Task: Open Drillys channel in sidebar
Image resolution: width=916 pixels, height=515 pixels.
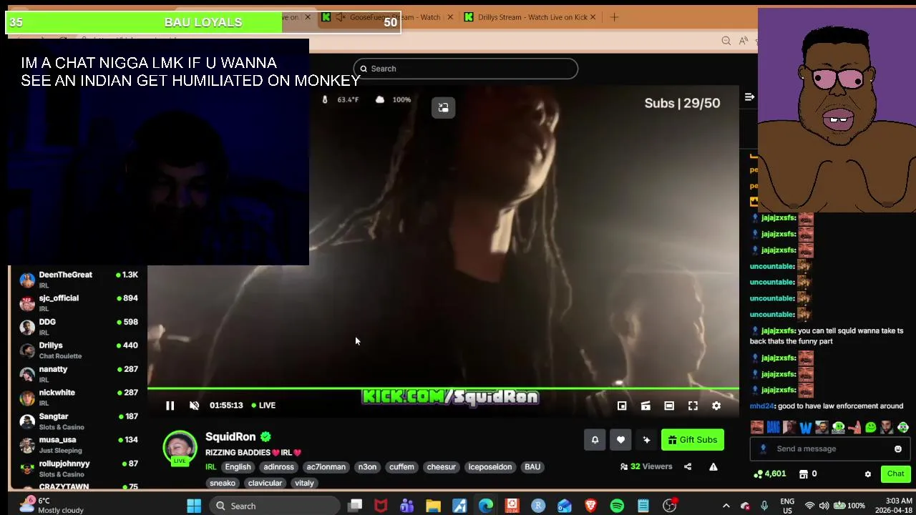Action: 79,350
